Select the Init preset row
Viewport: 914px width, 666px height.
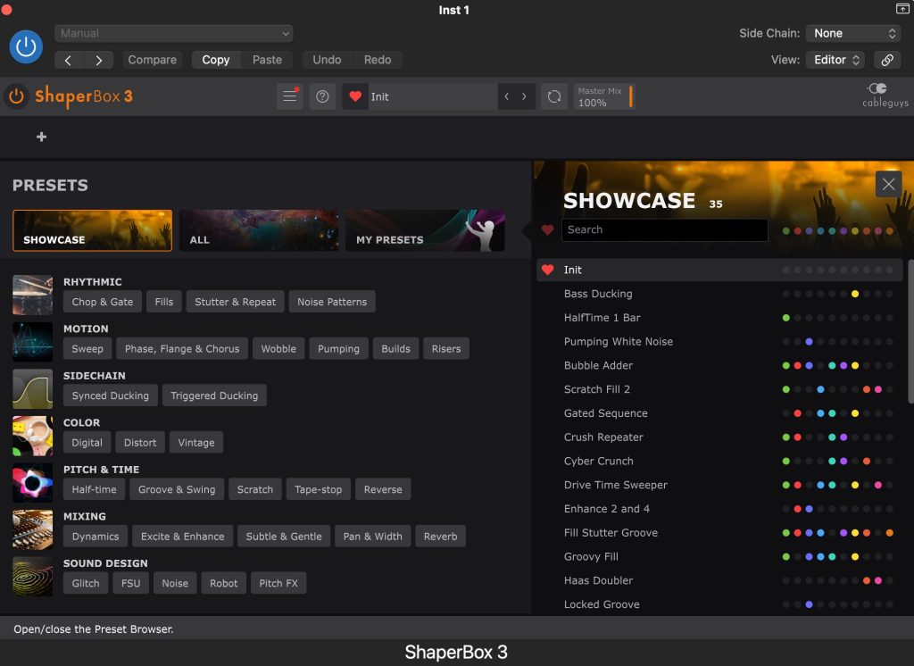[x=719, y=270]
